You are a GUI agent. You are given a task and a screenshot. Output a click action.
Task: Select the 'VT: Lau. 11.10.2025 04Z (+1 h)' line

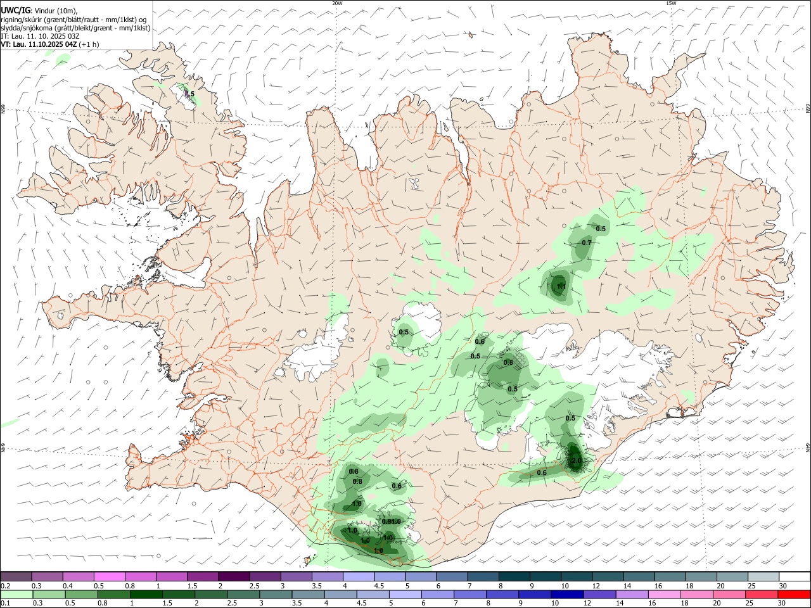click(49, 45)
